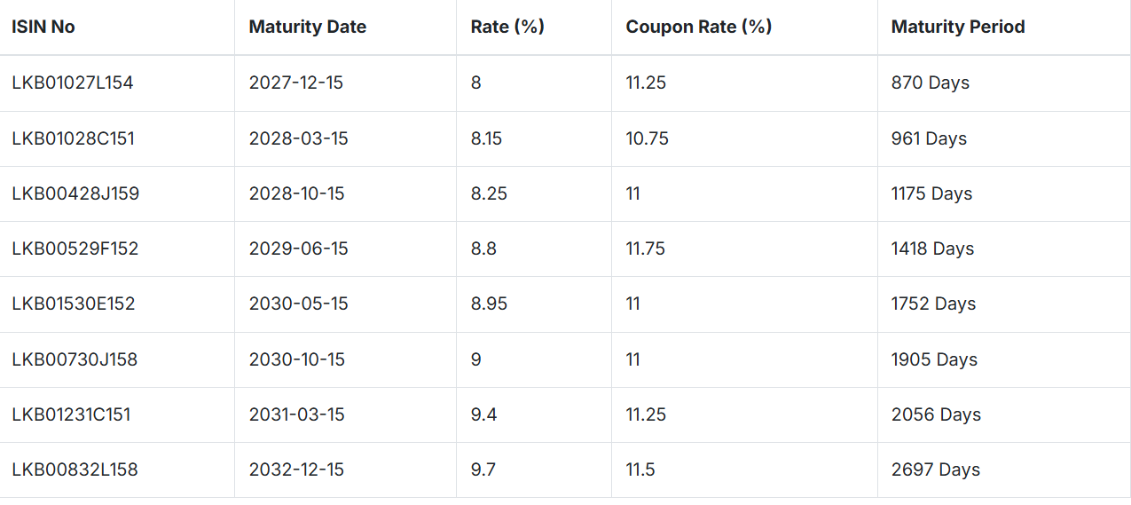Select the 2697 Days maturity period

[x=936, y=469]
